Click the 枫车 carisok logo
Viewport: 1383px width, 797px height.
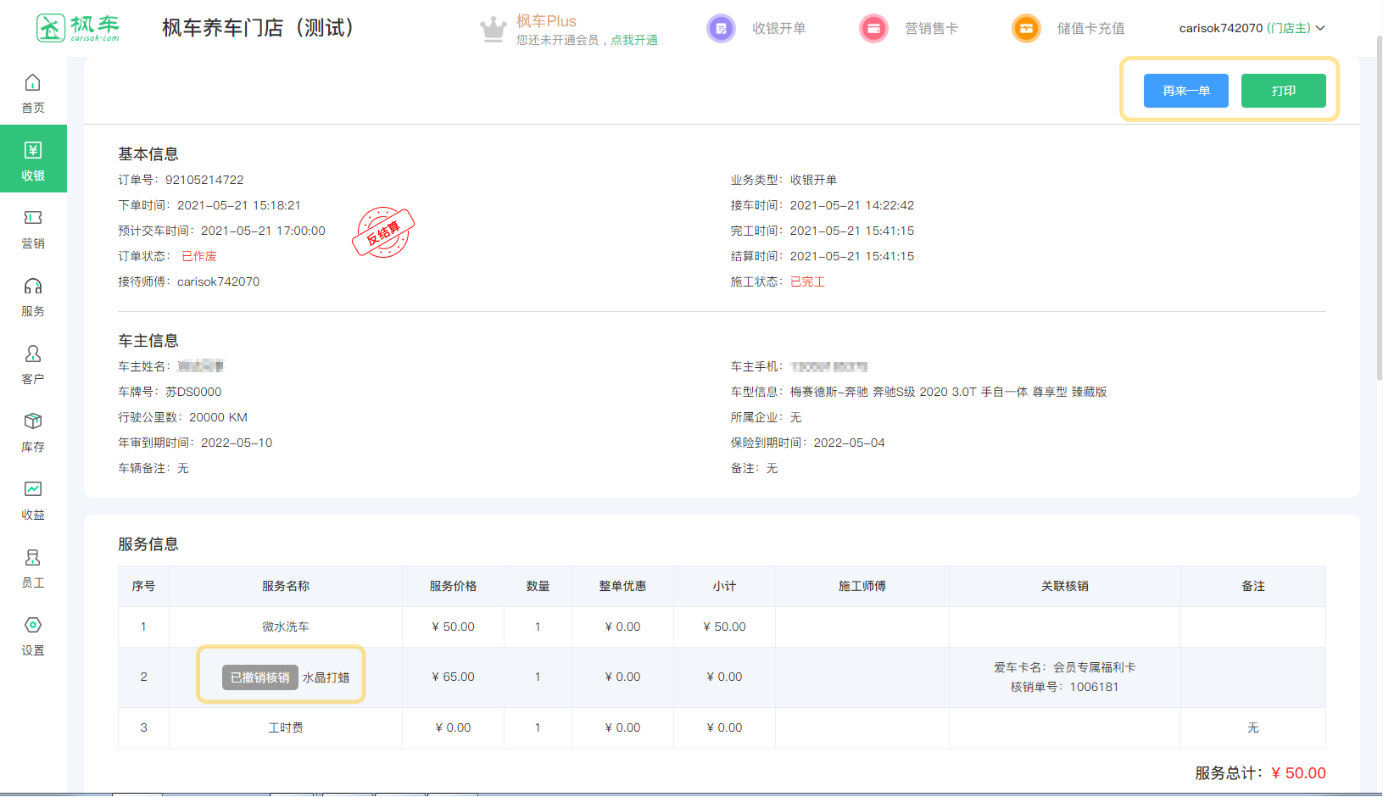pos(78,28)
